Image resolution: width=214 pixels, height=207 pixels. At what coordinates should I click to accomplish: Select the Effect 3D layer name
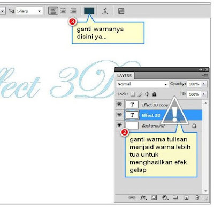click(x=151, y=115)
